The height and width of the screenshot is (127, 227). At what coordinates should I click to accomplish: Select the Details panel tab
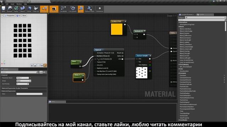tap(10, 69)
